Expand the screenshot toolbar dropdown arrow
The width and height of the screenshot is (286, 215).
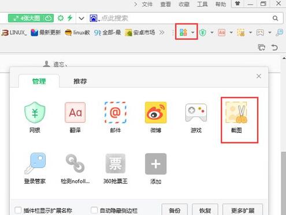pyautogui.click(x=250, y=32)
